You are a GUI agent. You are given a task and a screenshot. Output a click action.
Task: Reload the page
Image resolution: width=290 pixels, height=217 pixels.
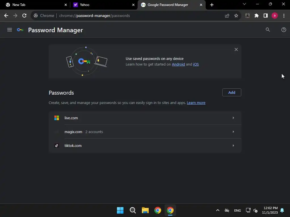point(24,16)
